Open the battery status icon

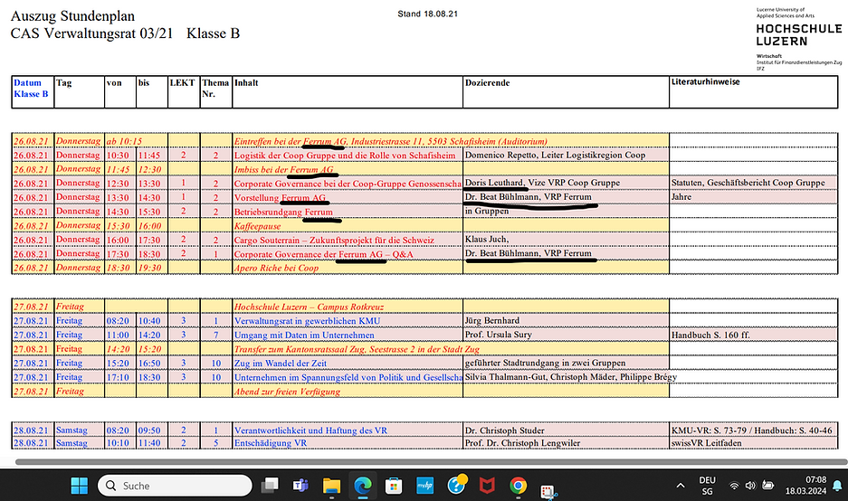coord(768,486)
